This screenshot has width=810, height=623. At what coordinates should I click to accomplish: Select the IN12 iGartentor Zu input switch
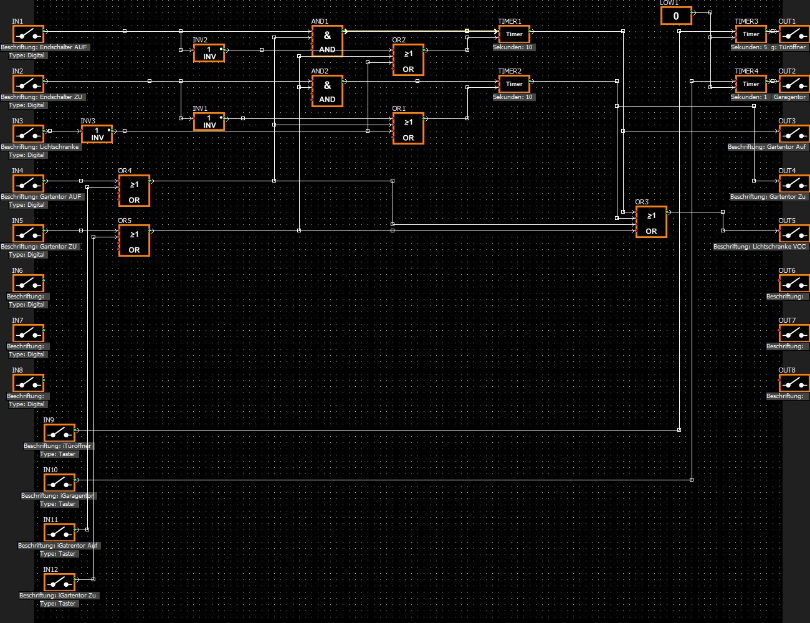coord(59,582)
